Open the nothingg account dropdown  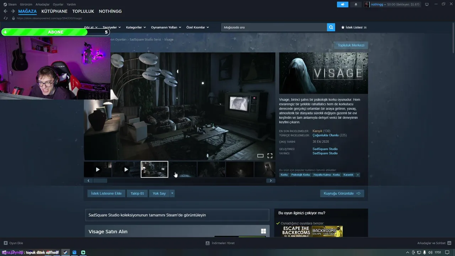point(379,4)
